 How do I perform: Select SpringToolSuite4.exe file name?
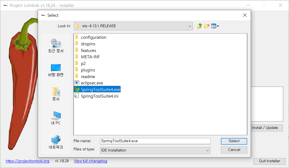(101, 90)
